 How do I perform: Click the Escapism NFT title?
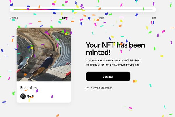(29, 88)
